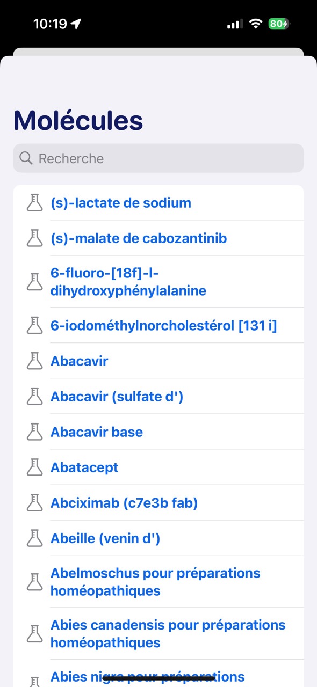Tap the flask icon for Abacavir base
Image resolution: width=317 pixels, height=687 pixels.
34,432
